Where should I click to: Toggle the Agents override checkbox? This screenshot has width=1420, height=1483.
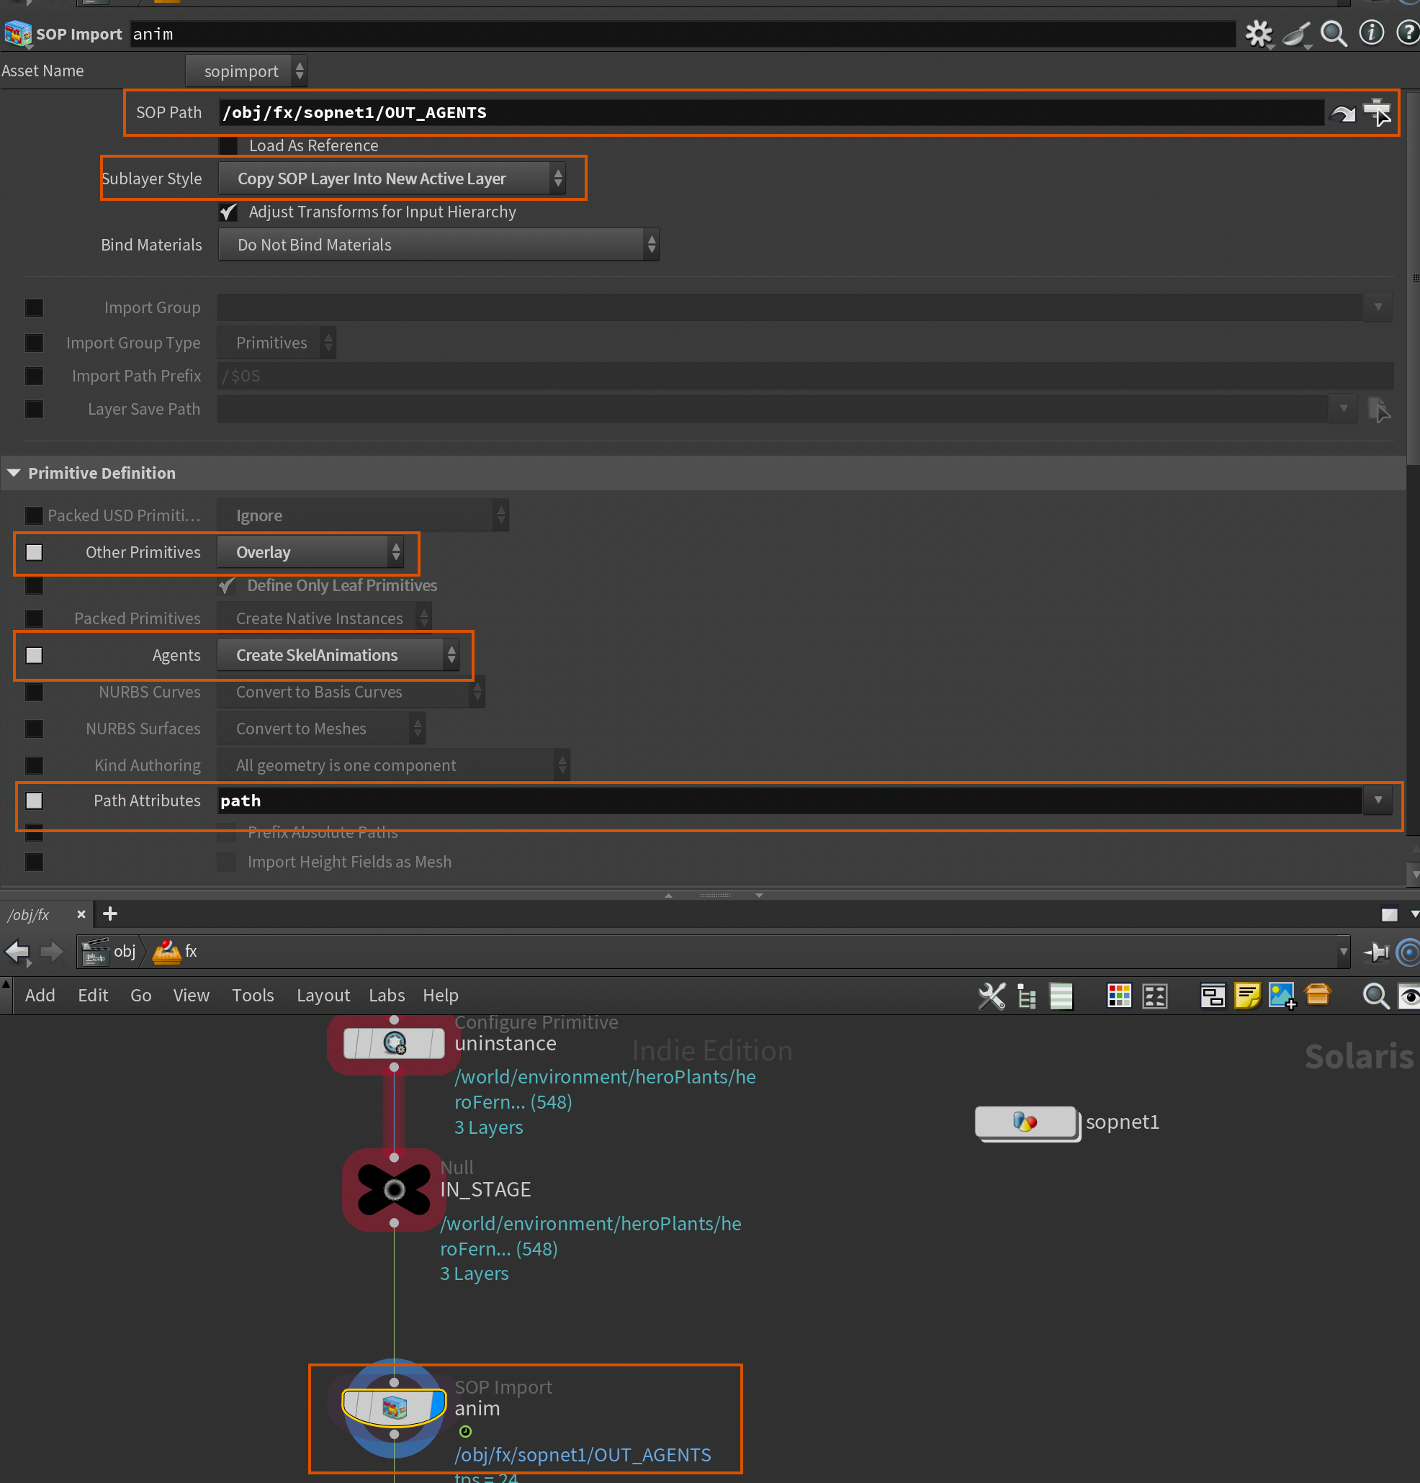[x=34, y=655]
